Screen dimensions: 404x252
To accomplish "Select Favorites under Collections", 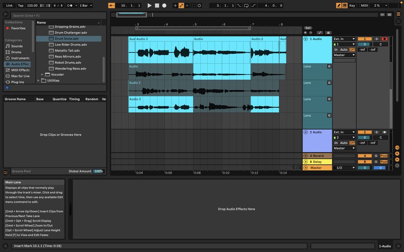I will click(x=17, y=28).
